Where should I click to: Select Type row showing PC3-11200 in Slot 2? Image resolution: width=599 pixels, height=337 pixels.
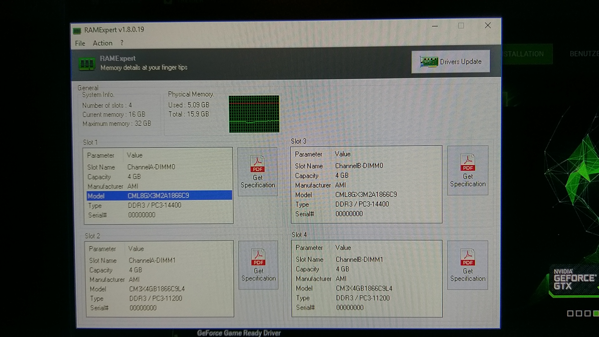[156, 298]
